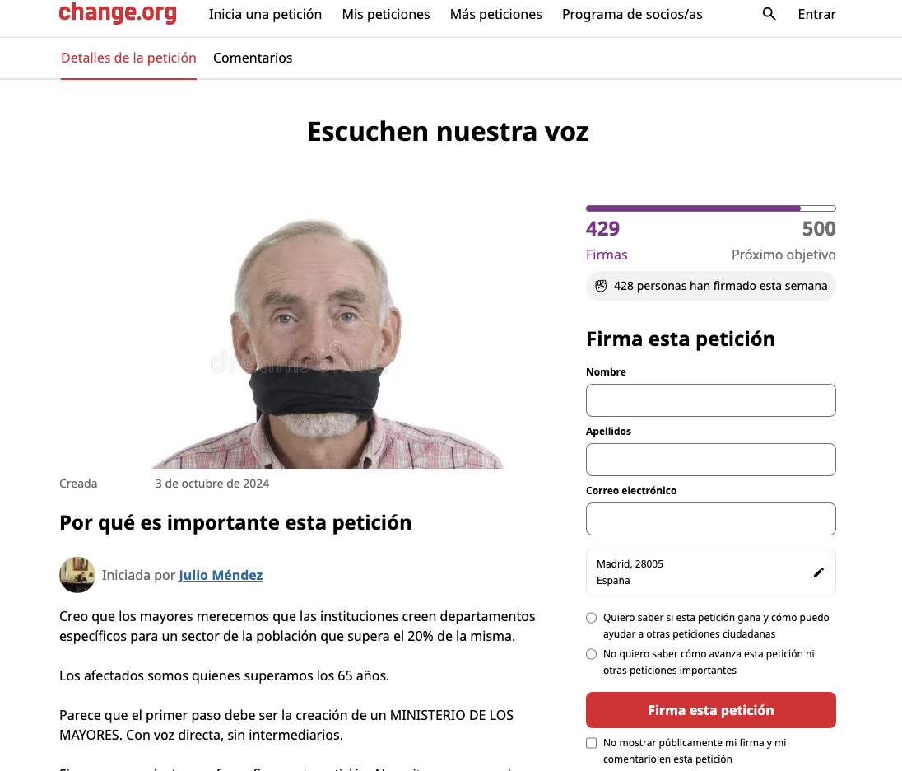Focus the Nombre input field
Image resolution: width=902 pixels, height=771 pixels.
point(710,400)
